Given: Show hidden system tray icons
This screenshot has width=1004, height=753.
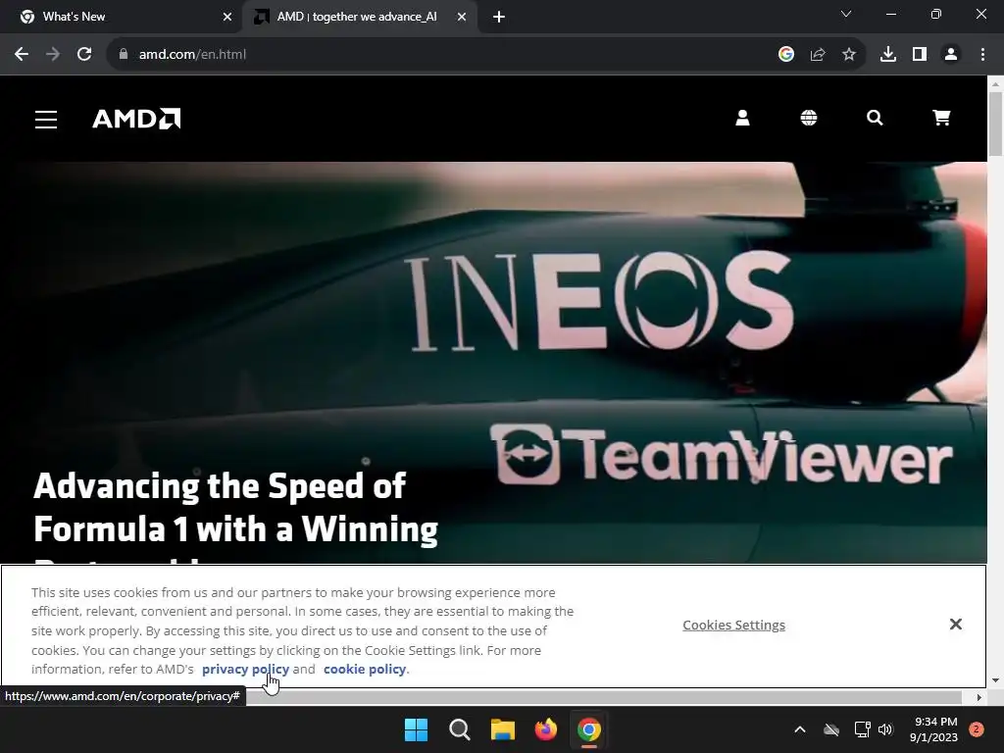Looking at the screenshot, I should (800, 729).
